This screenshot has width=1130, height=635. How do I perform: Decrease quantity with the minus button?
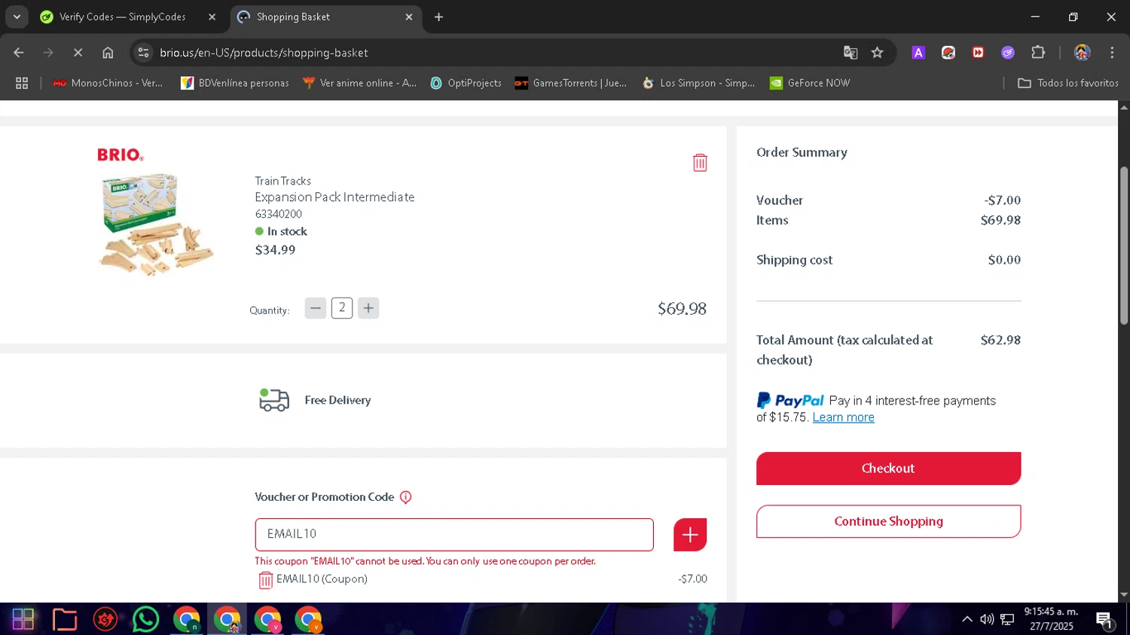[x=316, y=308]
